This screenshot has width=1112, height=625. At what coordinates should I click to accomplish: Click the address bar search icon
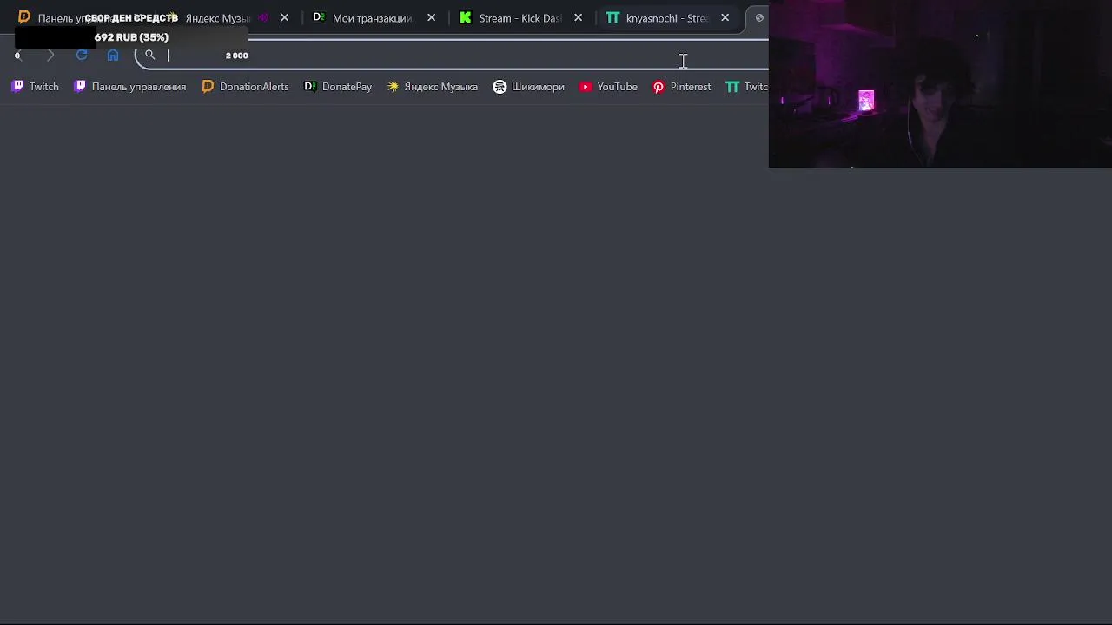(x=149, y=56)
